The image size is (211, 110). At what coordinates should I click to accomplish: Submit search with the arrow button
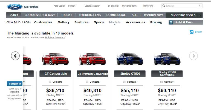tap(200, 6)
